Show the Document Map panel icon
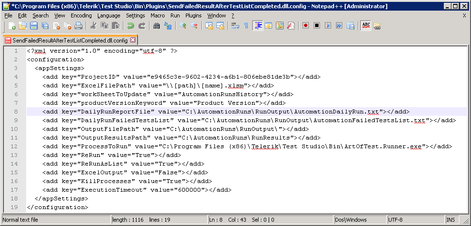 click(x=280, y=26)
